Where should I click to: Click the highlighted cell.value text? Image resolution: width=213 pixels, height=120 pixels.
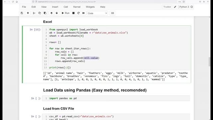(x=91, y=58)
